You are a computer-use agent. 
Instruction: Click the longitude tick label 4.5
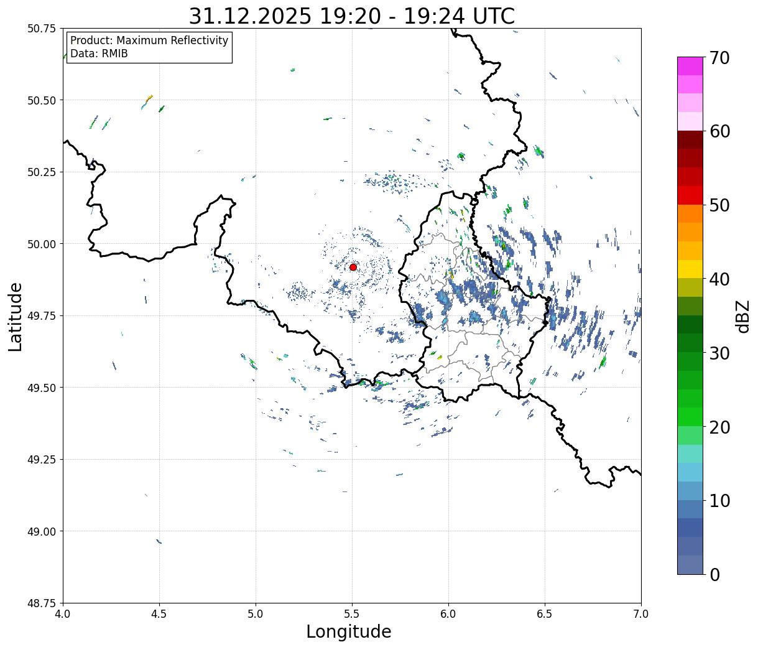(x=159, y=614)
